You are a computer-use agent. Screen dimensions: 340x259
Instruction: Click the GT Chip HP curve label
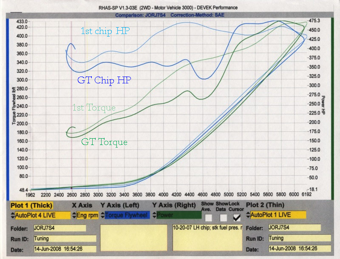[x=104, y=80]
